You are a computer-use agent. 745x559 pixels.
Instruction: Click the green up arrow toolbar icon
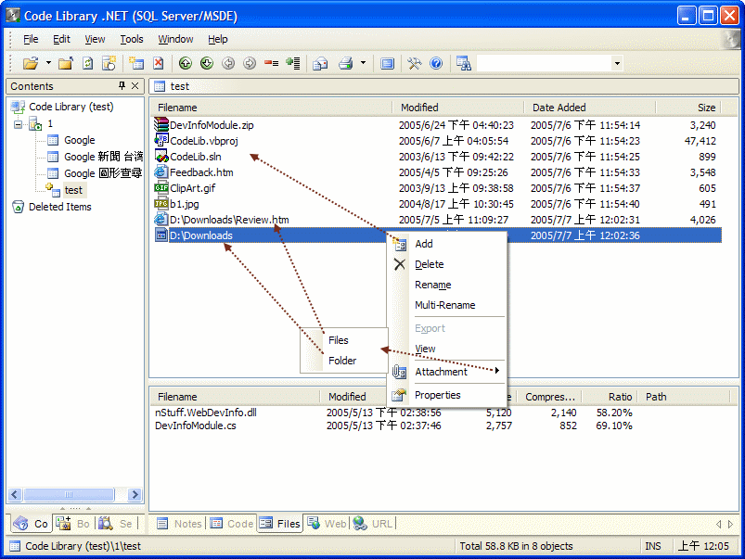pos(186,63)
